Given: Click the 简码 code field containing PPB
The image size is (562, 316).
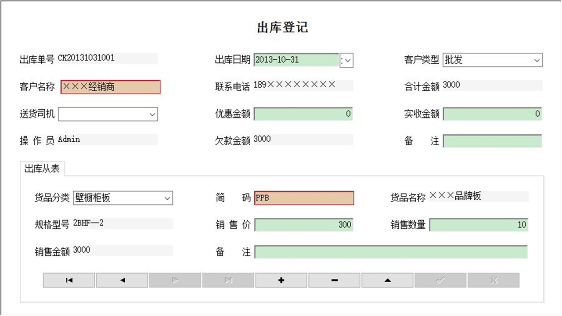Looking at the screenshot, I should tap(304, 198).
